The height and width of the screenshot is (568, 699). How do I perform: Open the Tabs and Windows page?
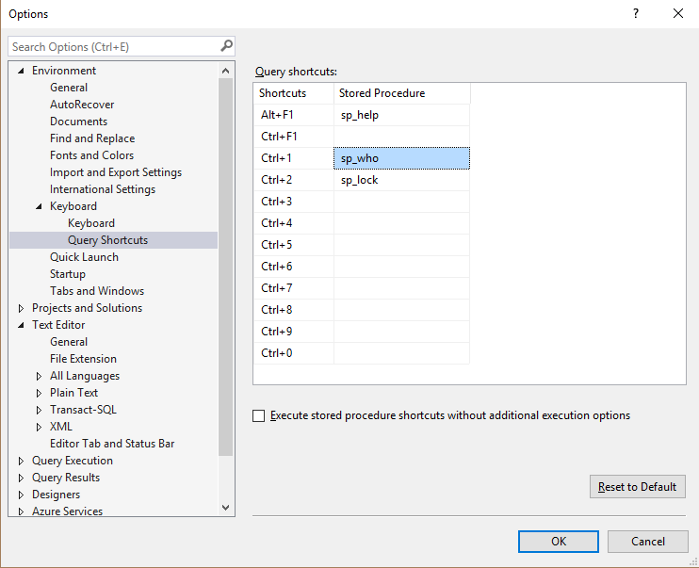click(x=97, y=291)
